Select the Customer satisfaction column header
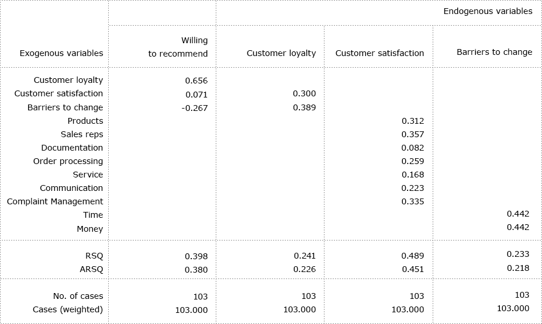Viewport: 542px width, 324px height. [379, 53]
